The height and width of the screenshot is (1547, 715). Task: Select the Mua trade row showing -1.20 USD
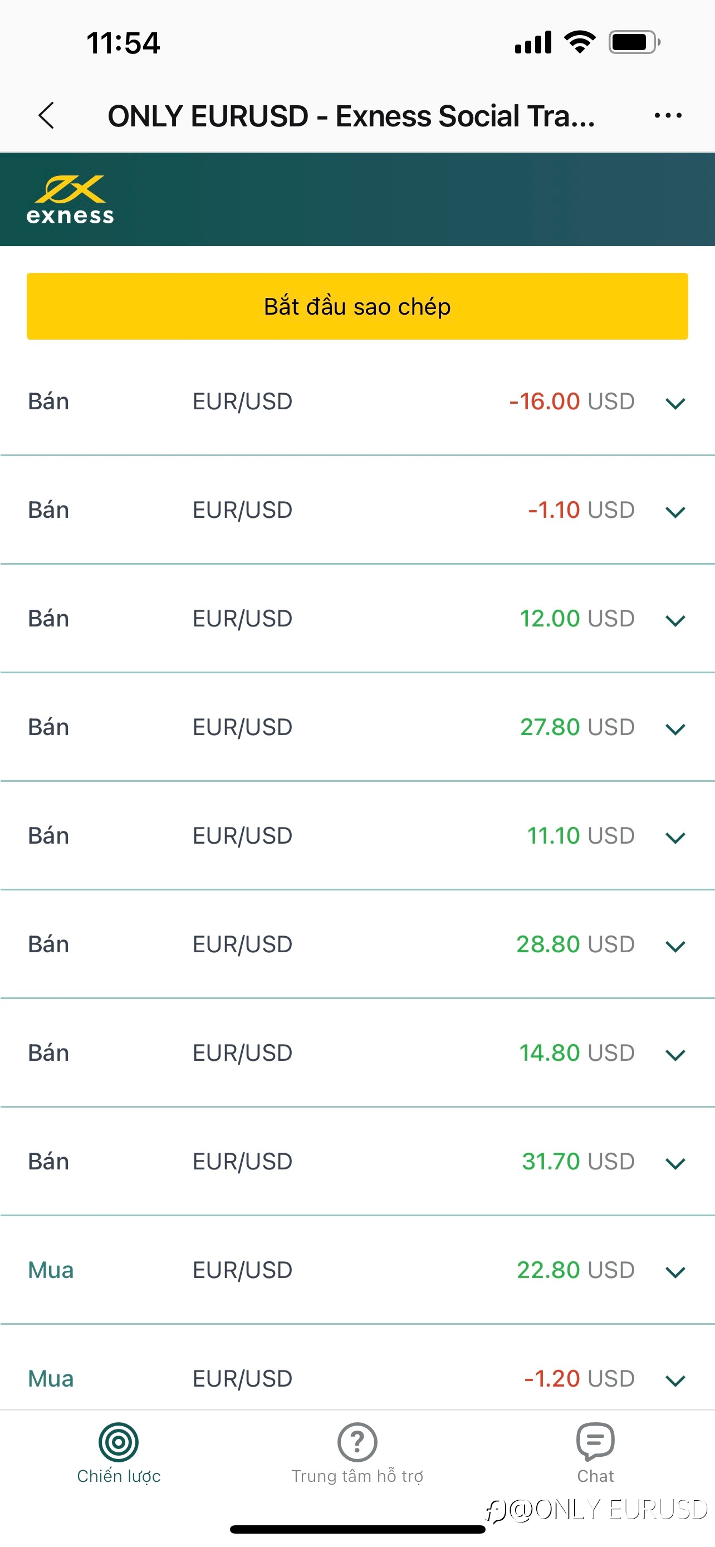click(357, 1378)
